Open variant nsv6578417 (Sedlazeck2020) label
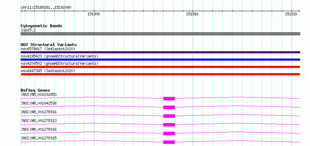 click(x=48, y=49)
